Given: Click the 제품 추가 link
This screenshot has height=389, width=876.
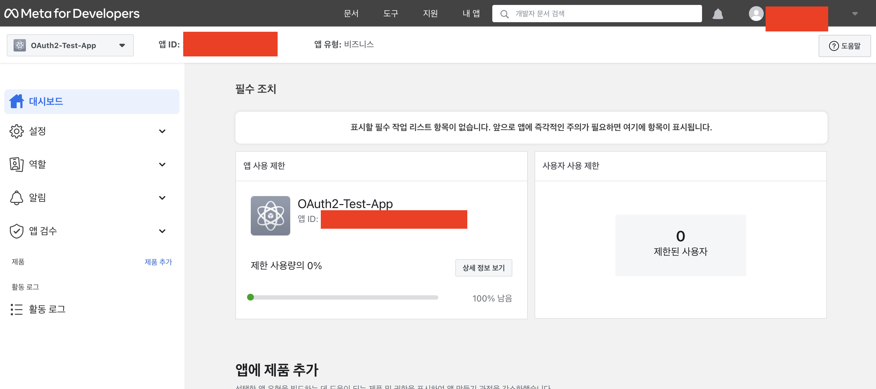Looking at the screenshot, I should pos(158,262).
